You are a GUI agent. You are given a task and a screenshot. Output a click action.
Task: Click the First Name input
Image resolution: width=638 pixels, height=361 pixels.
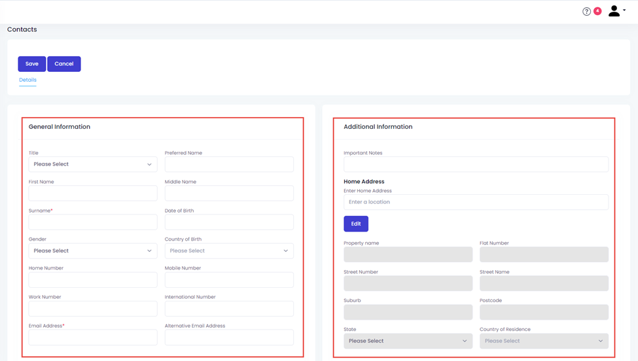pyautogui.click(x=93, y=193)
